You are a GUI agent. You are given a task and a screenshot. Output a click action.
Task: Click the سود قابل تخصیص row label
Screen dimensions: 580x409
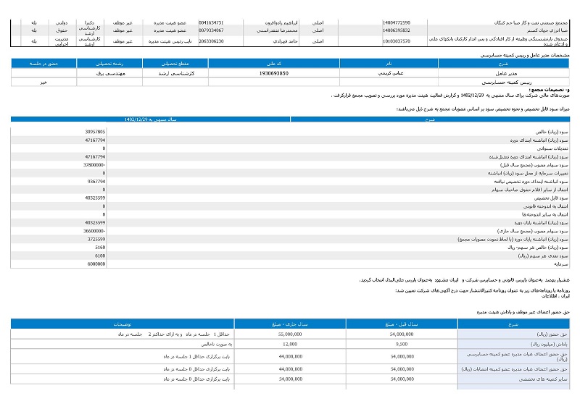tap(550, 198)
